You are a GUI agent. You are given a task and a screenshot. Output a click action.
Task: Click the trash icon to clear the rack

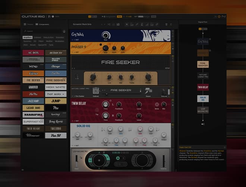click(x=166, y=24)
